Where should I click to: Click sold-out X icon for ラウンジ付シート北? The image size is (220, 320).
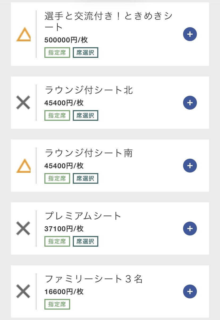(x=23, y=103)
